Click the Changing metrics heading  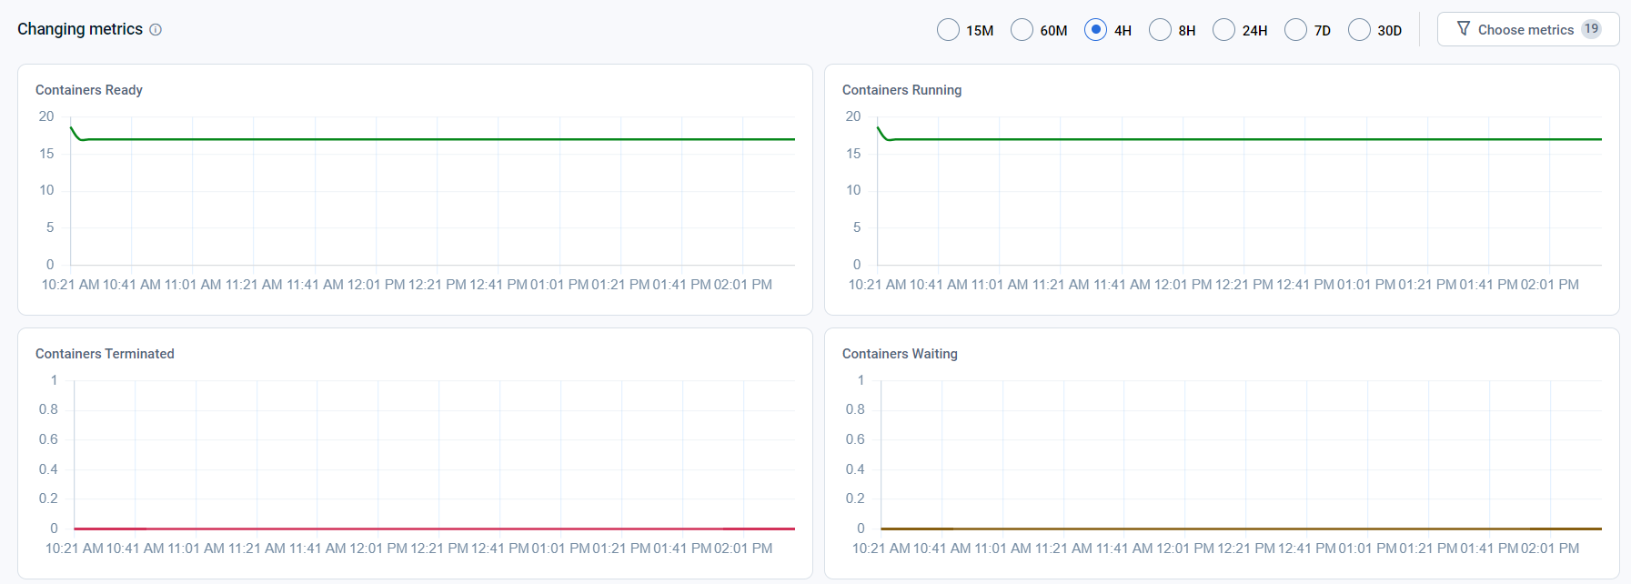tap(80, 29)
